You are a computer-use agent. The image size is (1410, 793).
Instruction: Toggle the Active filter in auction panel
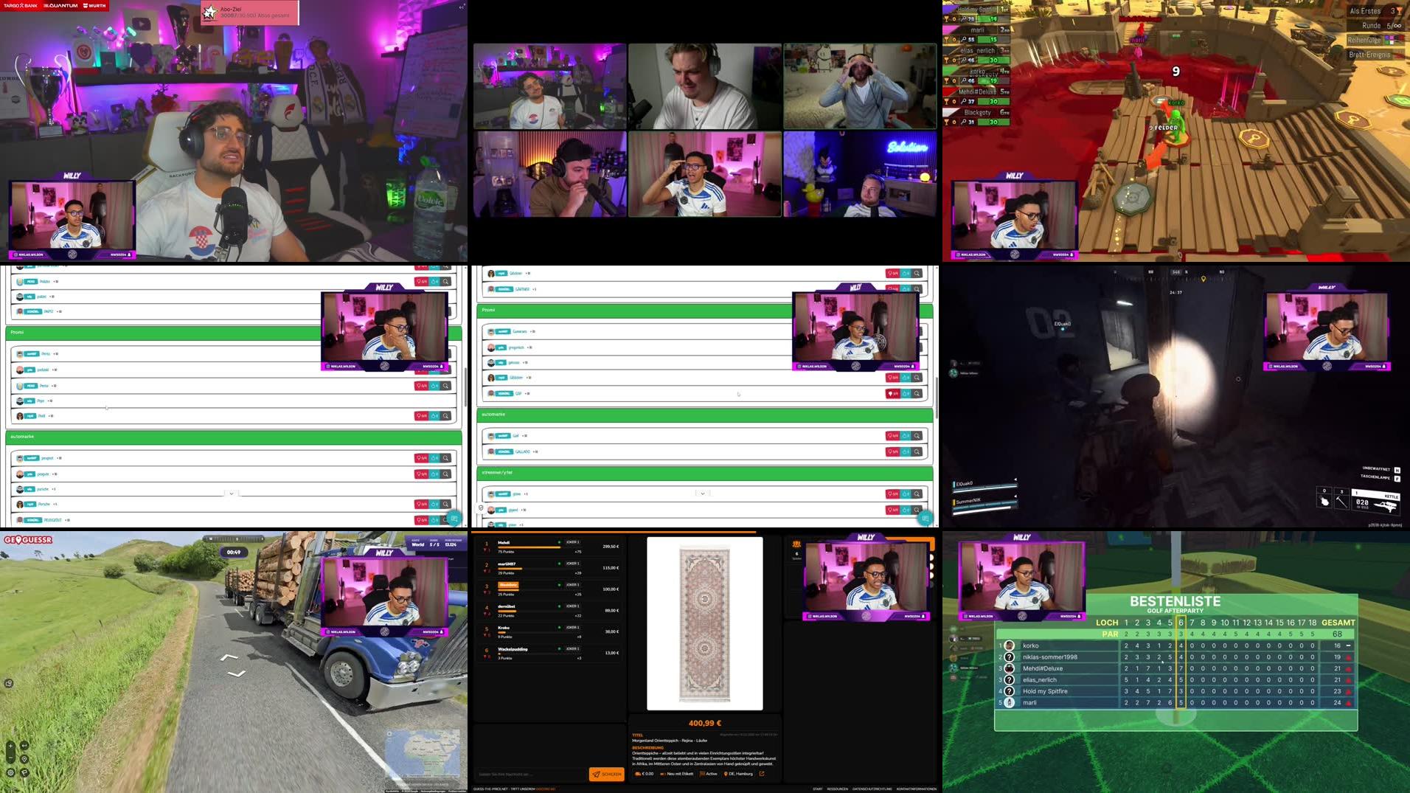711,774
